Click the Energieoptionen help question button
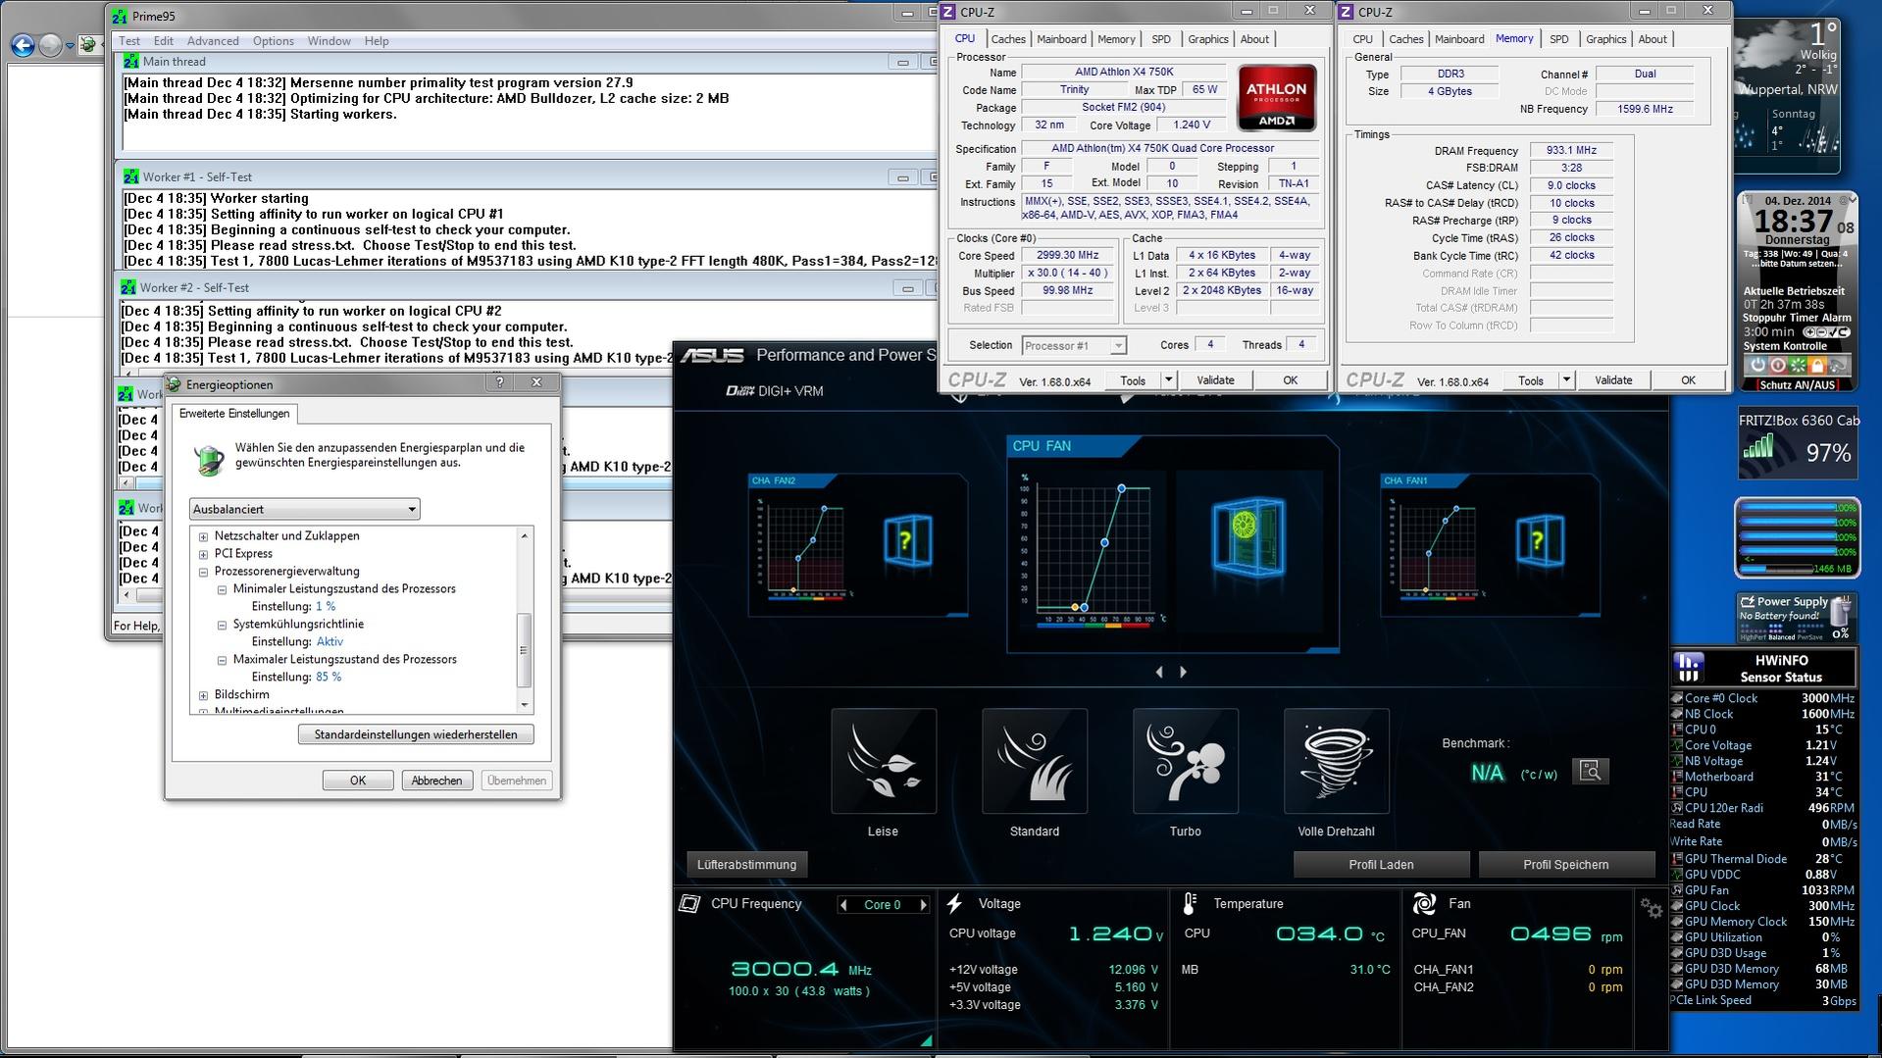Image resolution: width=1882 pixels, height=1058 pixels. pos(499,382)
